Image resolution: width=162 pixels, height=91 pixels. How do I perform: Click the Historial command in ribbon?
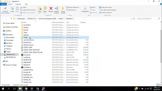point(93,13)
